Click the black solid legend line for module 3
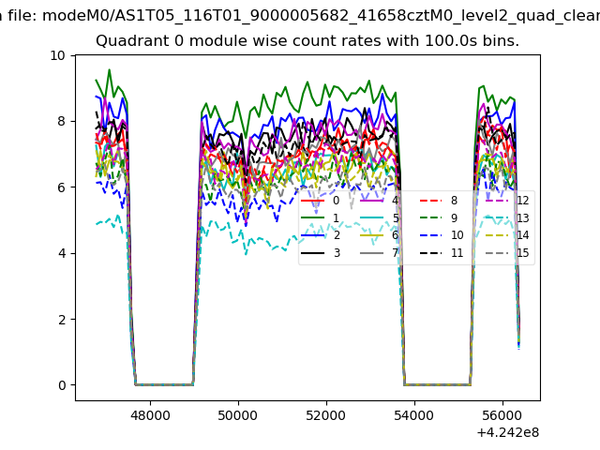The image size is (600, 450). (x=314, y=253)
